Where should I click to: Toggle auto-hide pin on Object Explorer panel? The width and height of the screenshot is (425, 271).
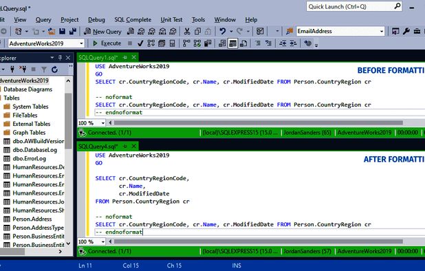click(60, 58)
